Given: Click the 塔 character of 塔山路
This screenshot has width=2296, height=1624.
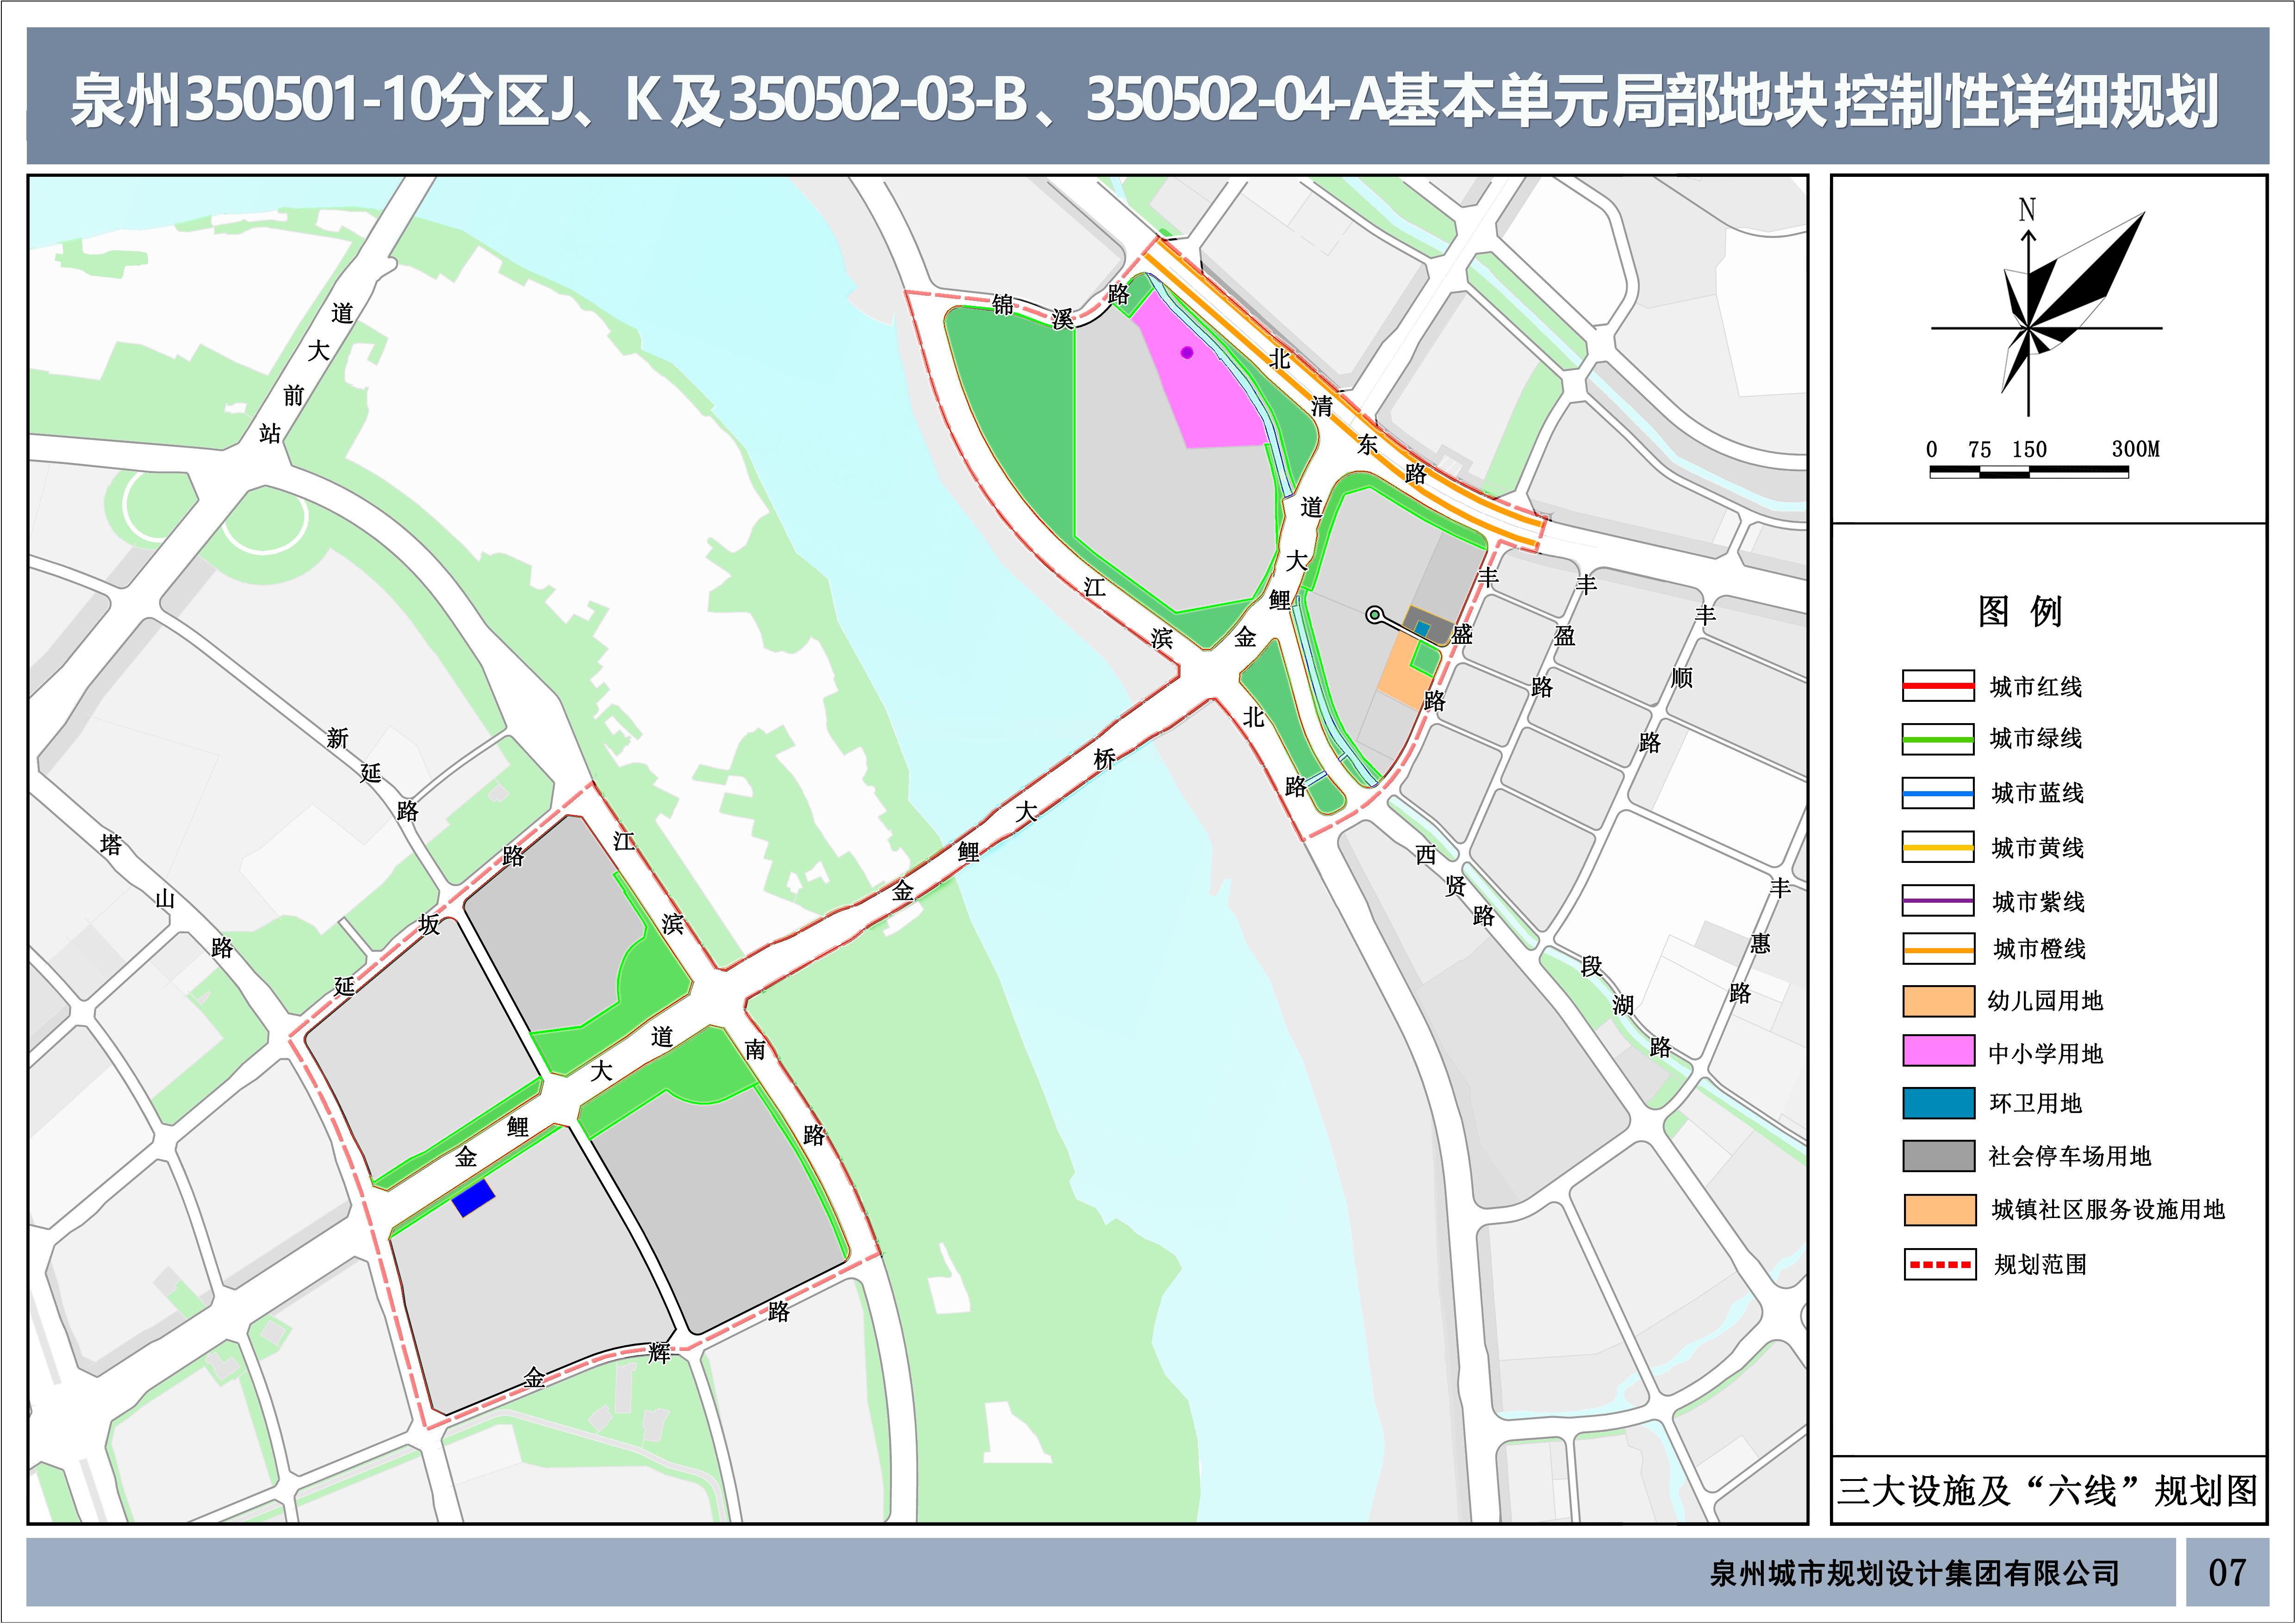Looking at the screenshot, I should pos(111,845).
